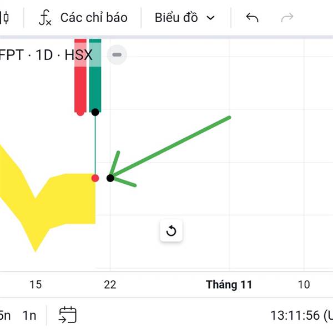Click the FPT · 1D · HSX symbol title
Image resolution: width=333 pixels, height=333 pixels.
click(46, 55)
